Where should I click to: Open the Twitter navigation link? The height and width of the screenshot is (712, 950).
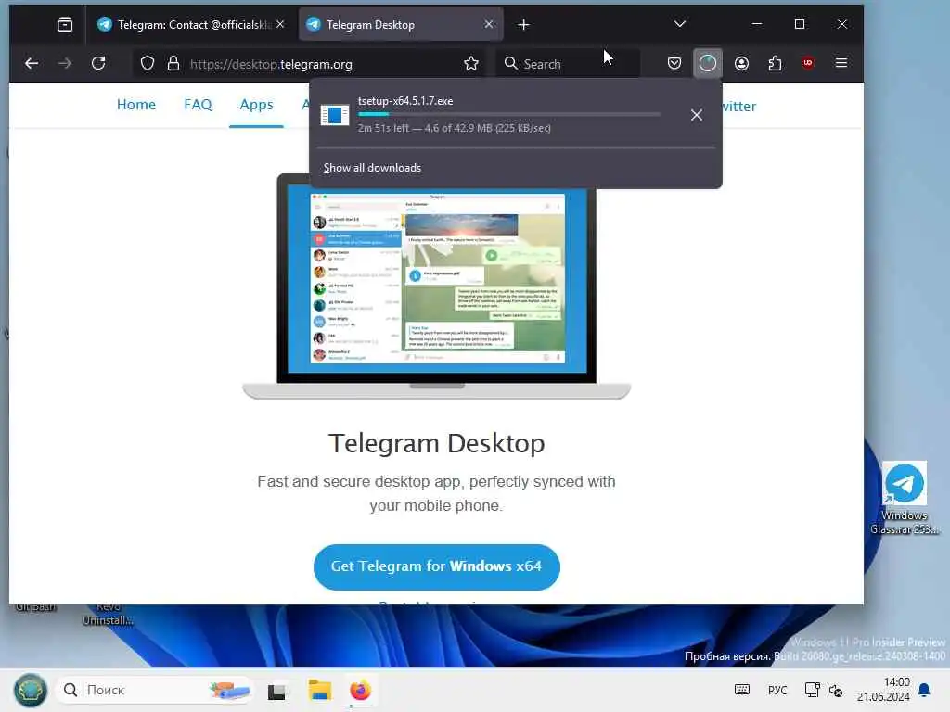click(x=739, y=107)
